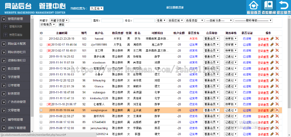Edit the Gianca row
The height and width of the screenshot is (137, 291).
(272, 86)
